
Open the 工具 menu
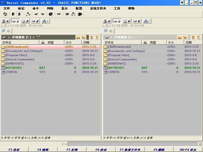pos(117,9)
